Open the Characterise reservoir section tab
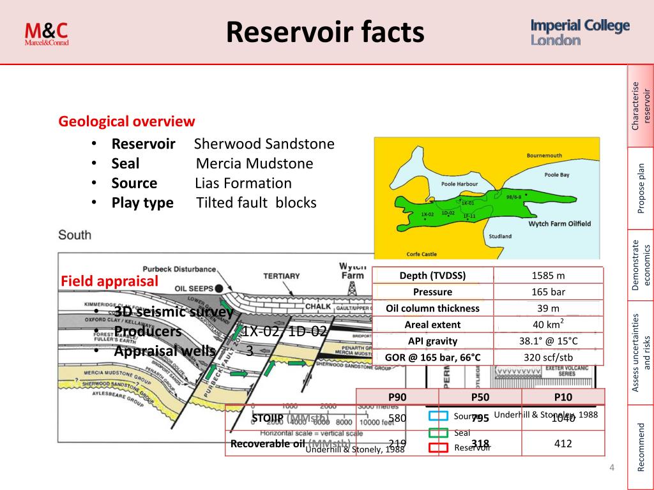Viewport: 654px width, 490px height. [x=641, y=106]
